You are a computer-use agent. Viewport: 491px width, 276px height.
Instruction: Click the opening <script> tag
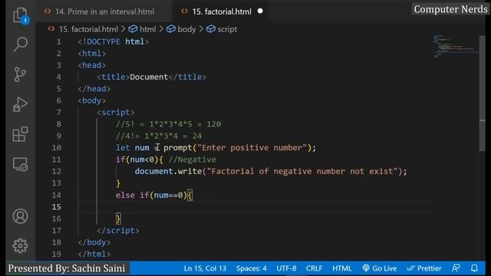[x=116, y=113]
